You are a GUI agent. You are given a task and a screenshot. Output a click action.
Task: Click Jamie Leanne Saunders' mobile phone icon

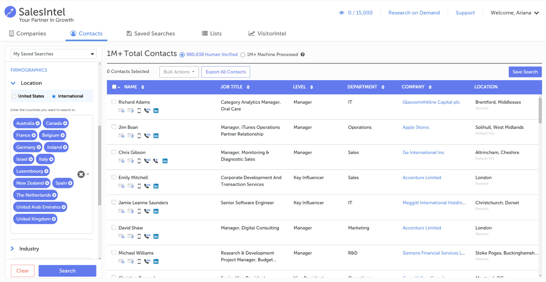coord(139,211)
